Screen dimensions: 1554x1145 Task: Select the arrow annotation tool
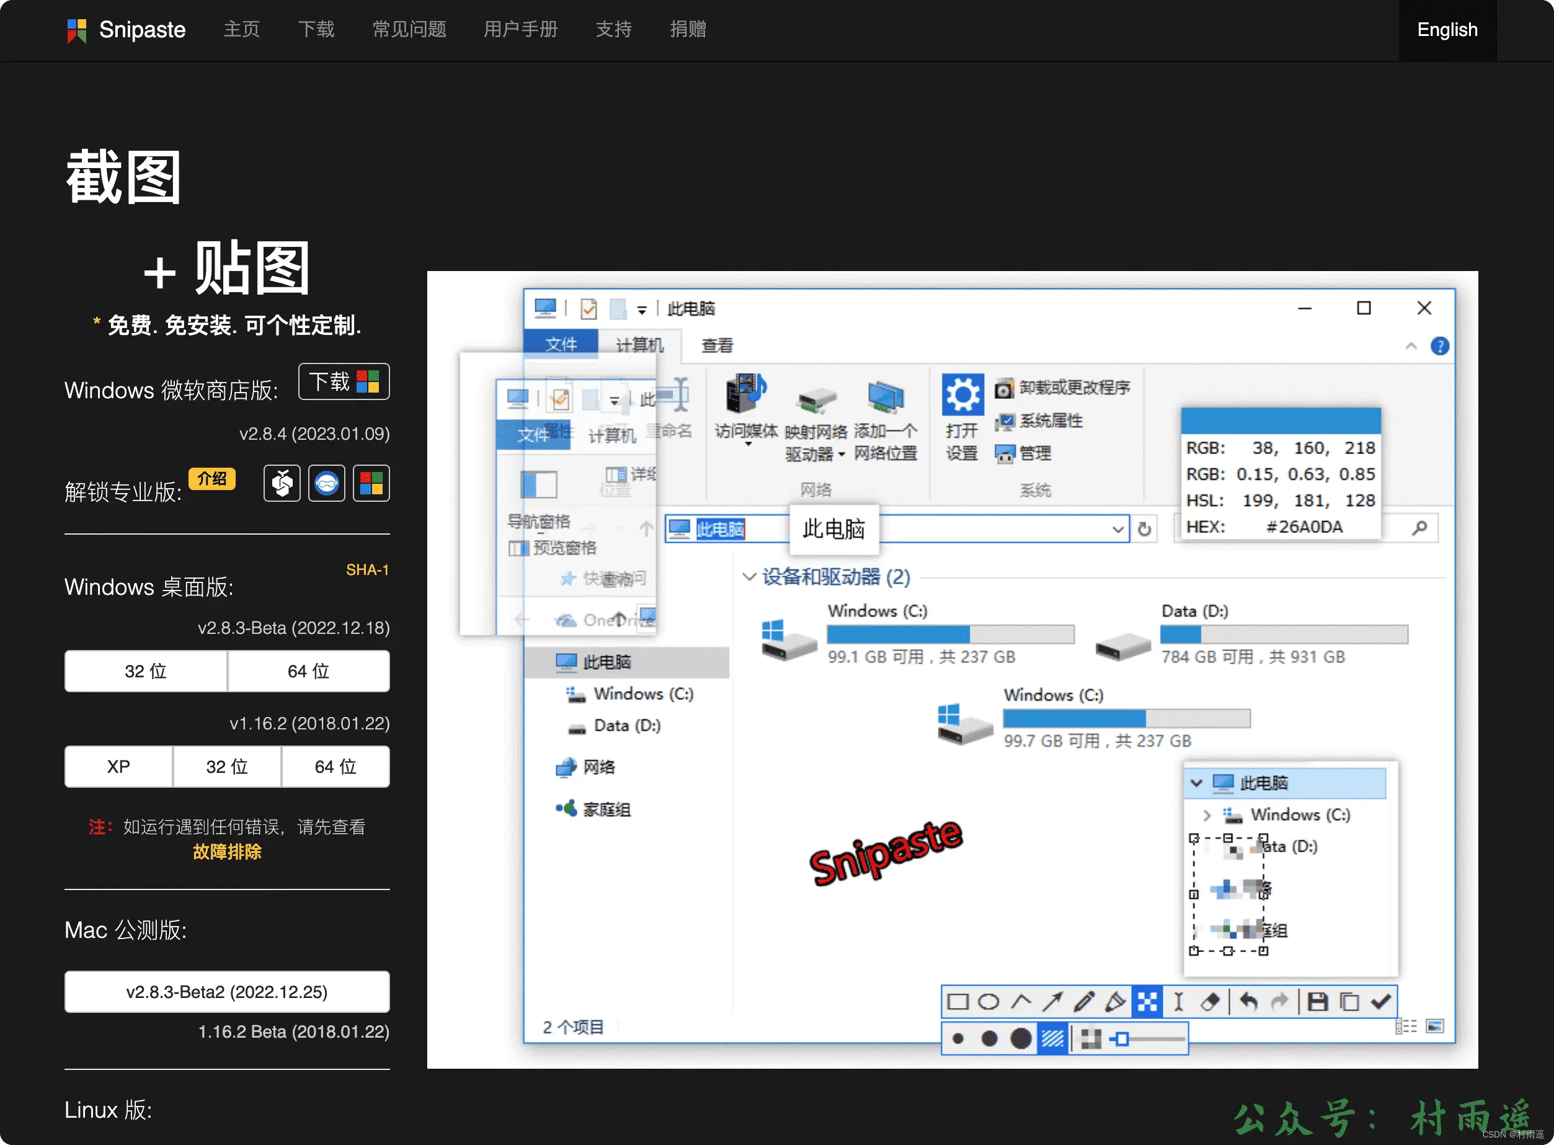tap(1052, 1002)
